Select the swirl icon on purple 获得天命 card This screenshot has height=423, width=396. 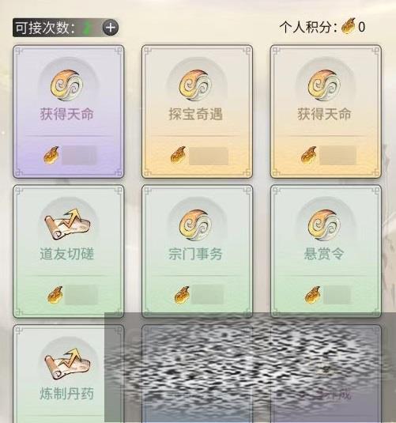click(67, 85)
